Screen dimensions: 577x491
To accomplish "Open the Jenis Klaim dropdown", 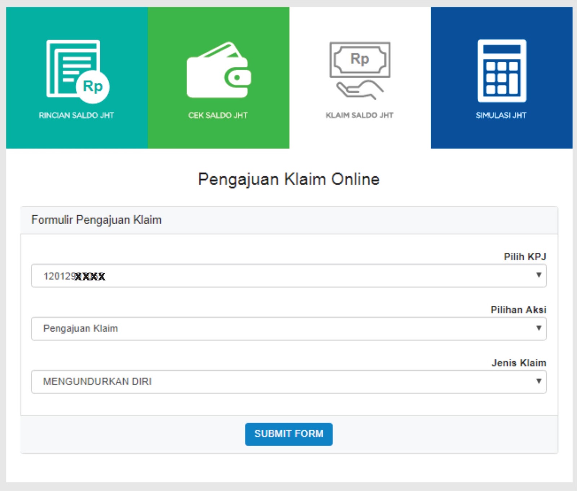I will pos(288,381).
